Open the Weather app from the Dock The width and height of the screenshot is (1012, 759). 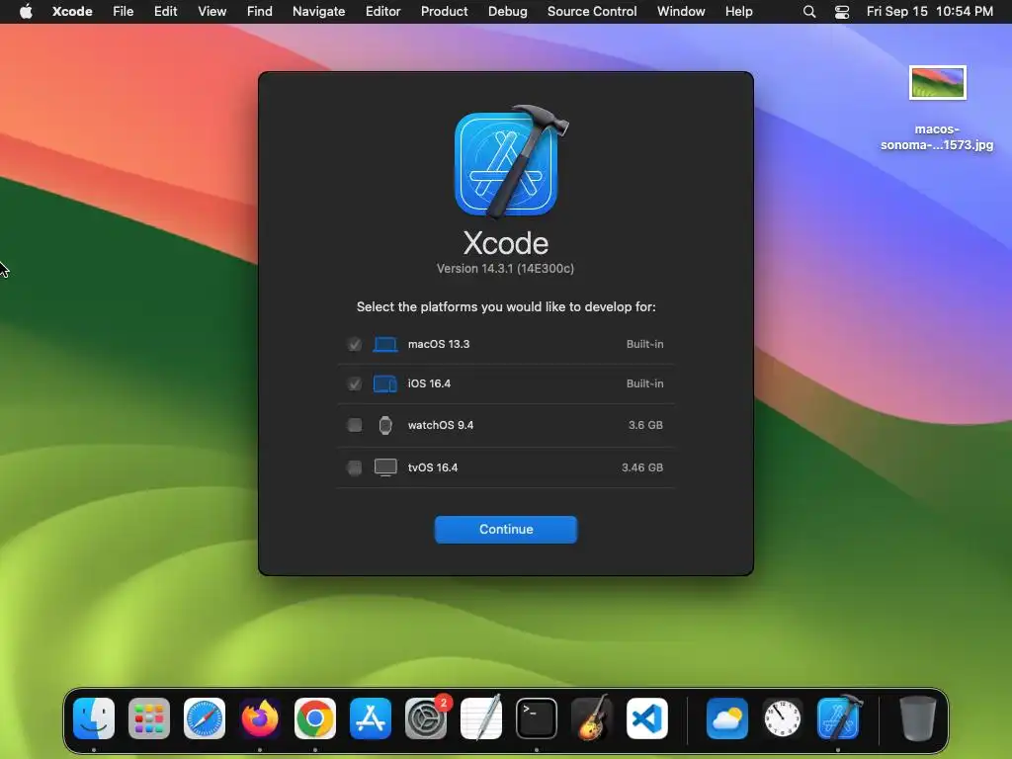point(727,718)
